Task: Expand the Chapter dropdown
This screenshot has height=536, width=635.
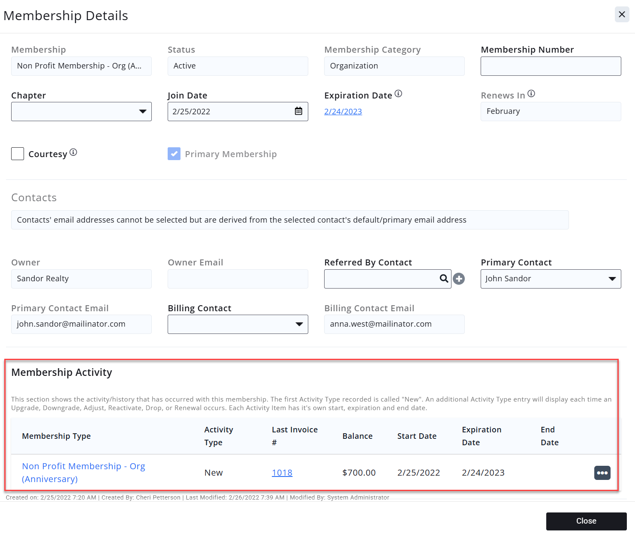Action: [x=81, y=111]
